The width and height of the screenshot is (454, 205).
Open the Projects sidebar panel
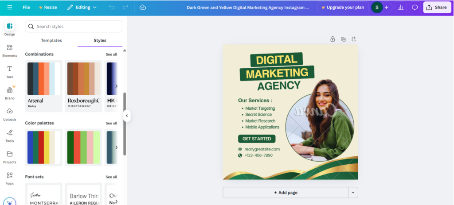[x=10, y=157]
